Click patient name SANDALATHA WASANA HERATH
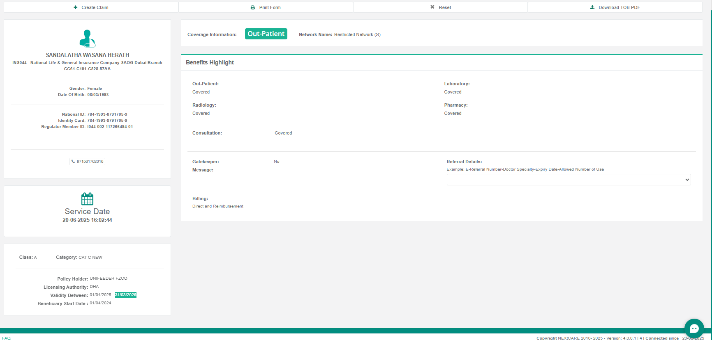This screenshot has height=340, width=712. (x=87, y=55)
